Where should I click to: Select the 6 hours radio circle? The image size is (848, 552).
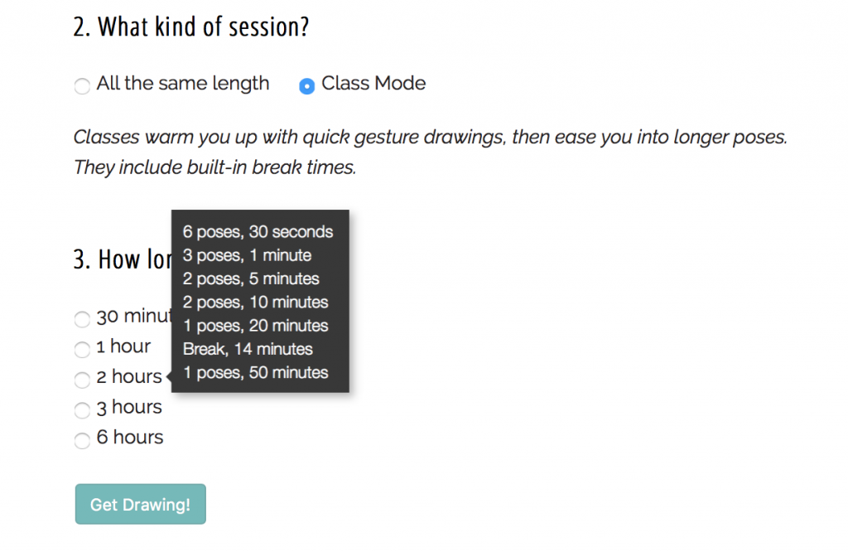tap(82, 440)
